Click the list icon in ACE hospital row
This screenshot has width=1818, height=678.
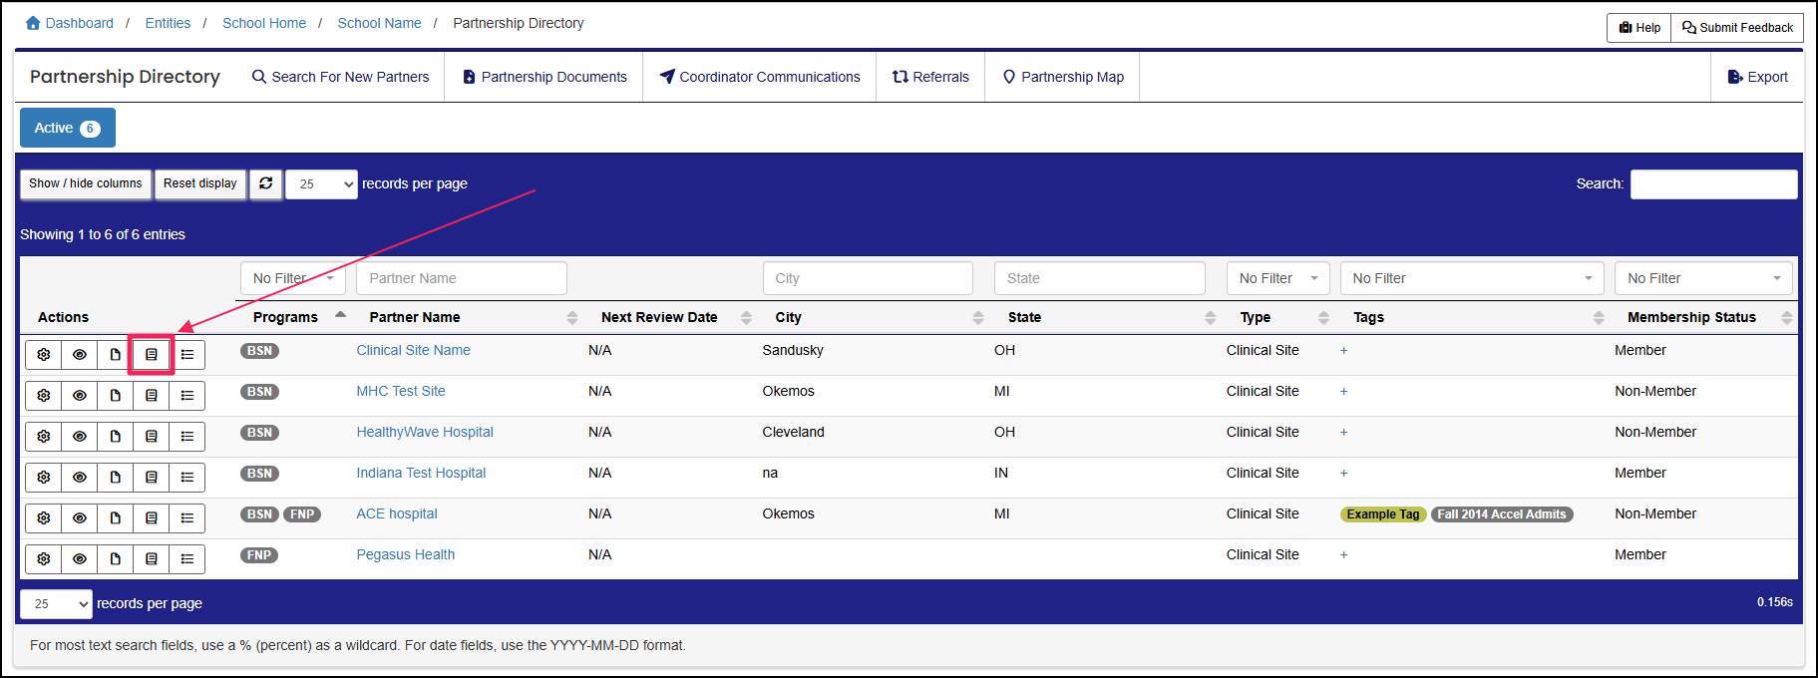click(x=187, y=518)
